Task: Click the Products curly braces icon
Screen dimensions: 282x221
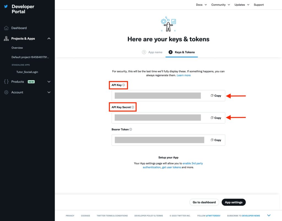Action: pos(6,82)
